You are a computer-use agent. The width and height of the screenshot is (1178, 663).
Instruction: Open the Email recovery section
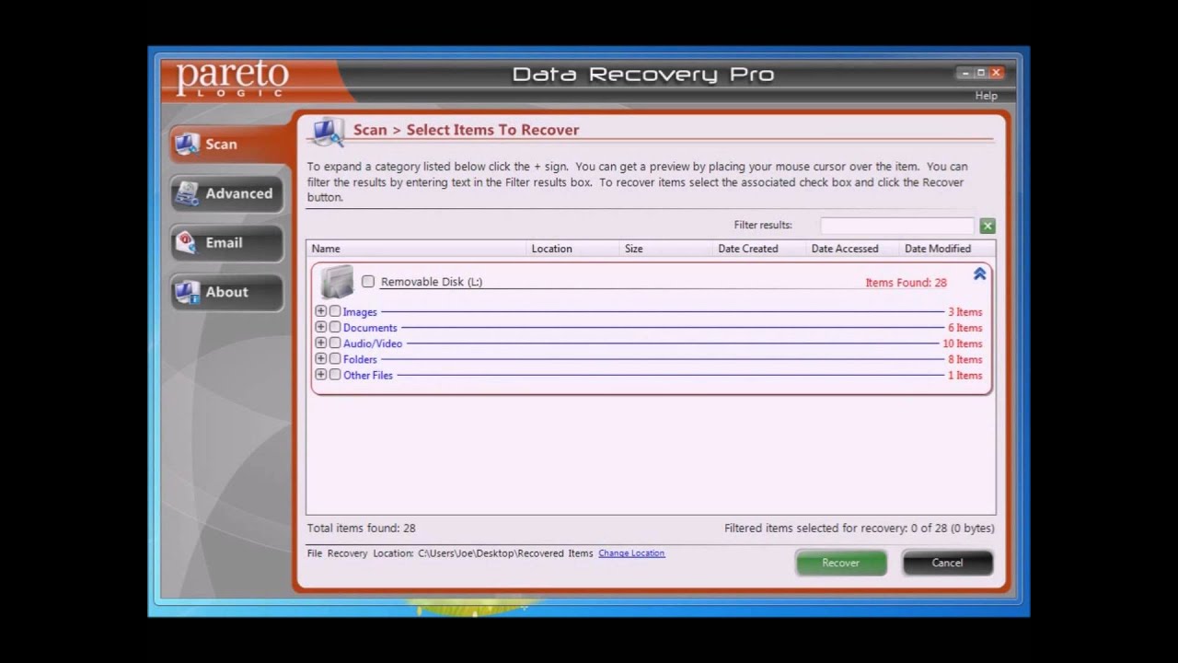pos(226,242)
